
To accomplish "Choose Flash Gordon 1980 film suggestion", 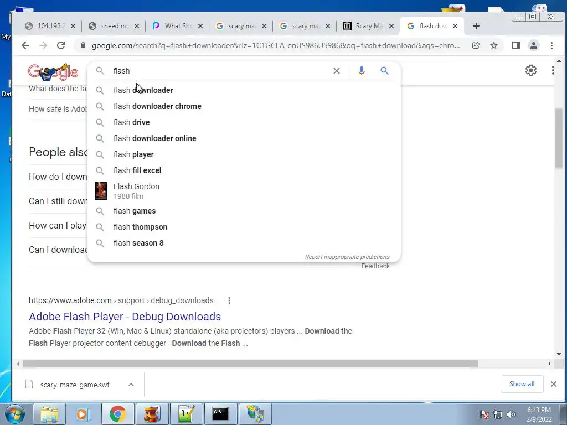I will pyautogui.click(x=244, y=191).
